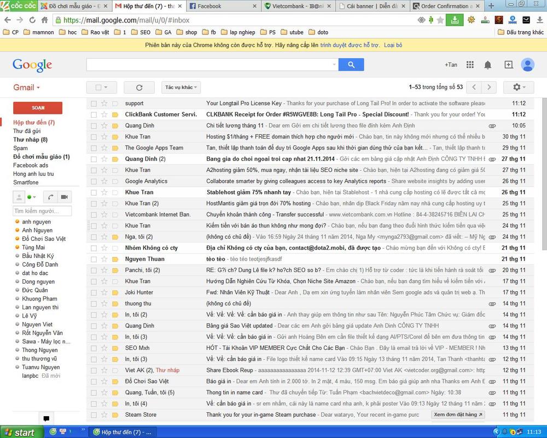The height and width of the screenshot is (438, 547).
Task: Click the browser reload button
Action: [x=32, y=20]
